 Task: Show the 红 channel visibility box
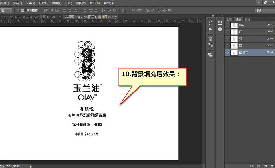click(227, 32)
